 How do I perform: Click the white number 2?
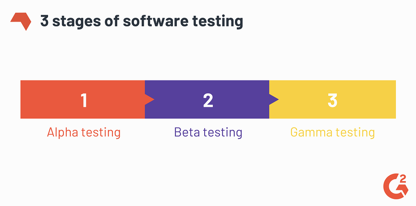pos(208,100)
